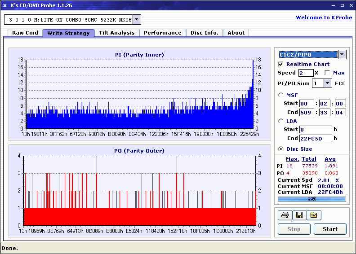This screenshot has height=254, width=356.
Task: Select the MSF radio button
Action: tap(281, 95)
